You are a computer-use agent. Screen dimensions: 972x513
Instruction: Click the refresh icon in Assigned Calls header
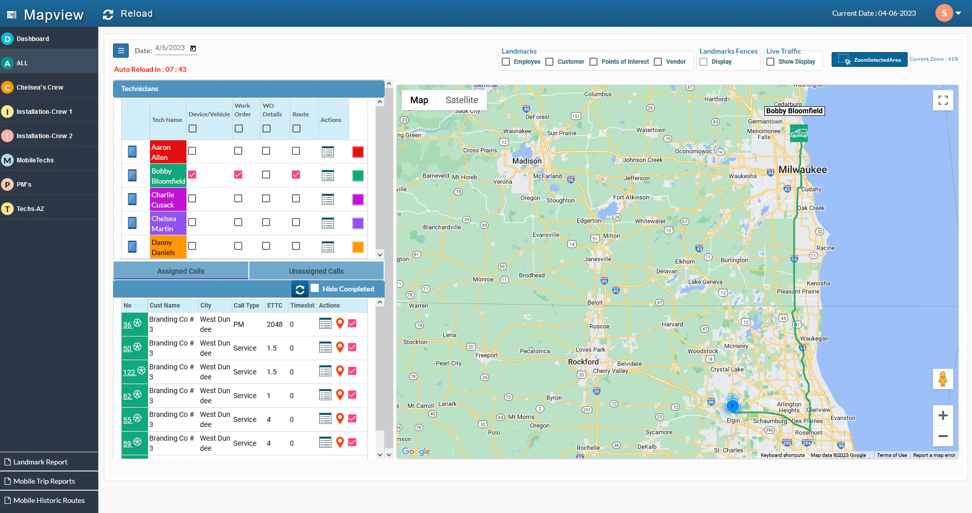click(300, 289)
